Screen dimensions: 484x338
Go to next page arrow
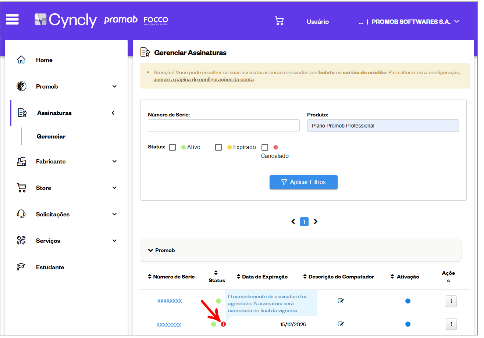pyautogui.click(x=316, y=222)
